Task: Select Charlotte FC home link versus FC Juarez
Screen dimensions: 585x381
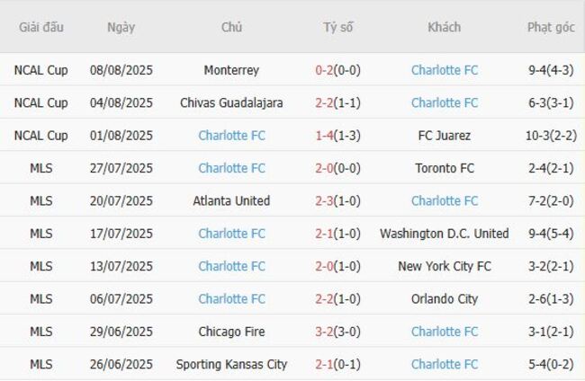Action: 231,136
